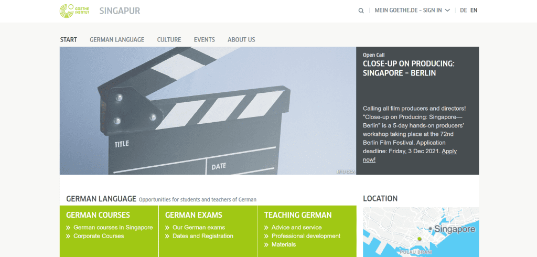Select the START navigation item
537x257 pixels.
coord(69,40)
